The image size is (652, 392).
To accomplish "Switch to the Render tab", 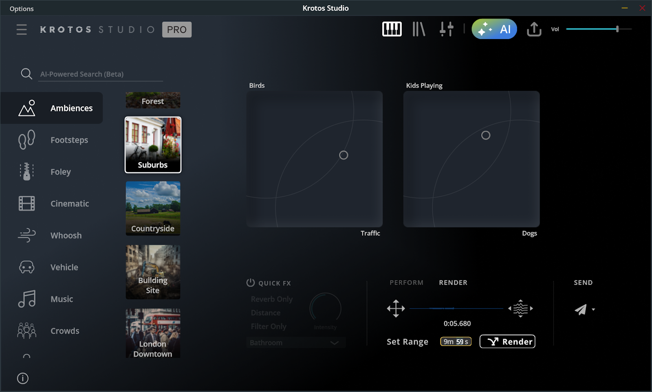I will [453, 283].
